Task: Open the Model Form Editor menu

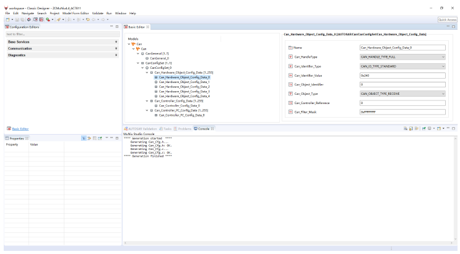Action: pyautogui.click(x=76, y=13)
